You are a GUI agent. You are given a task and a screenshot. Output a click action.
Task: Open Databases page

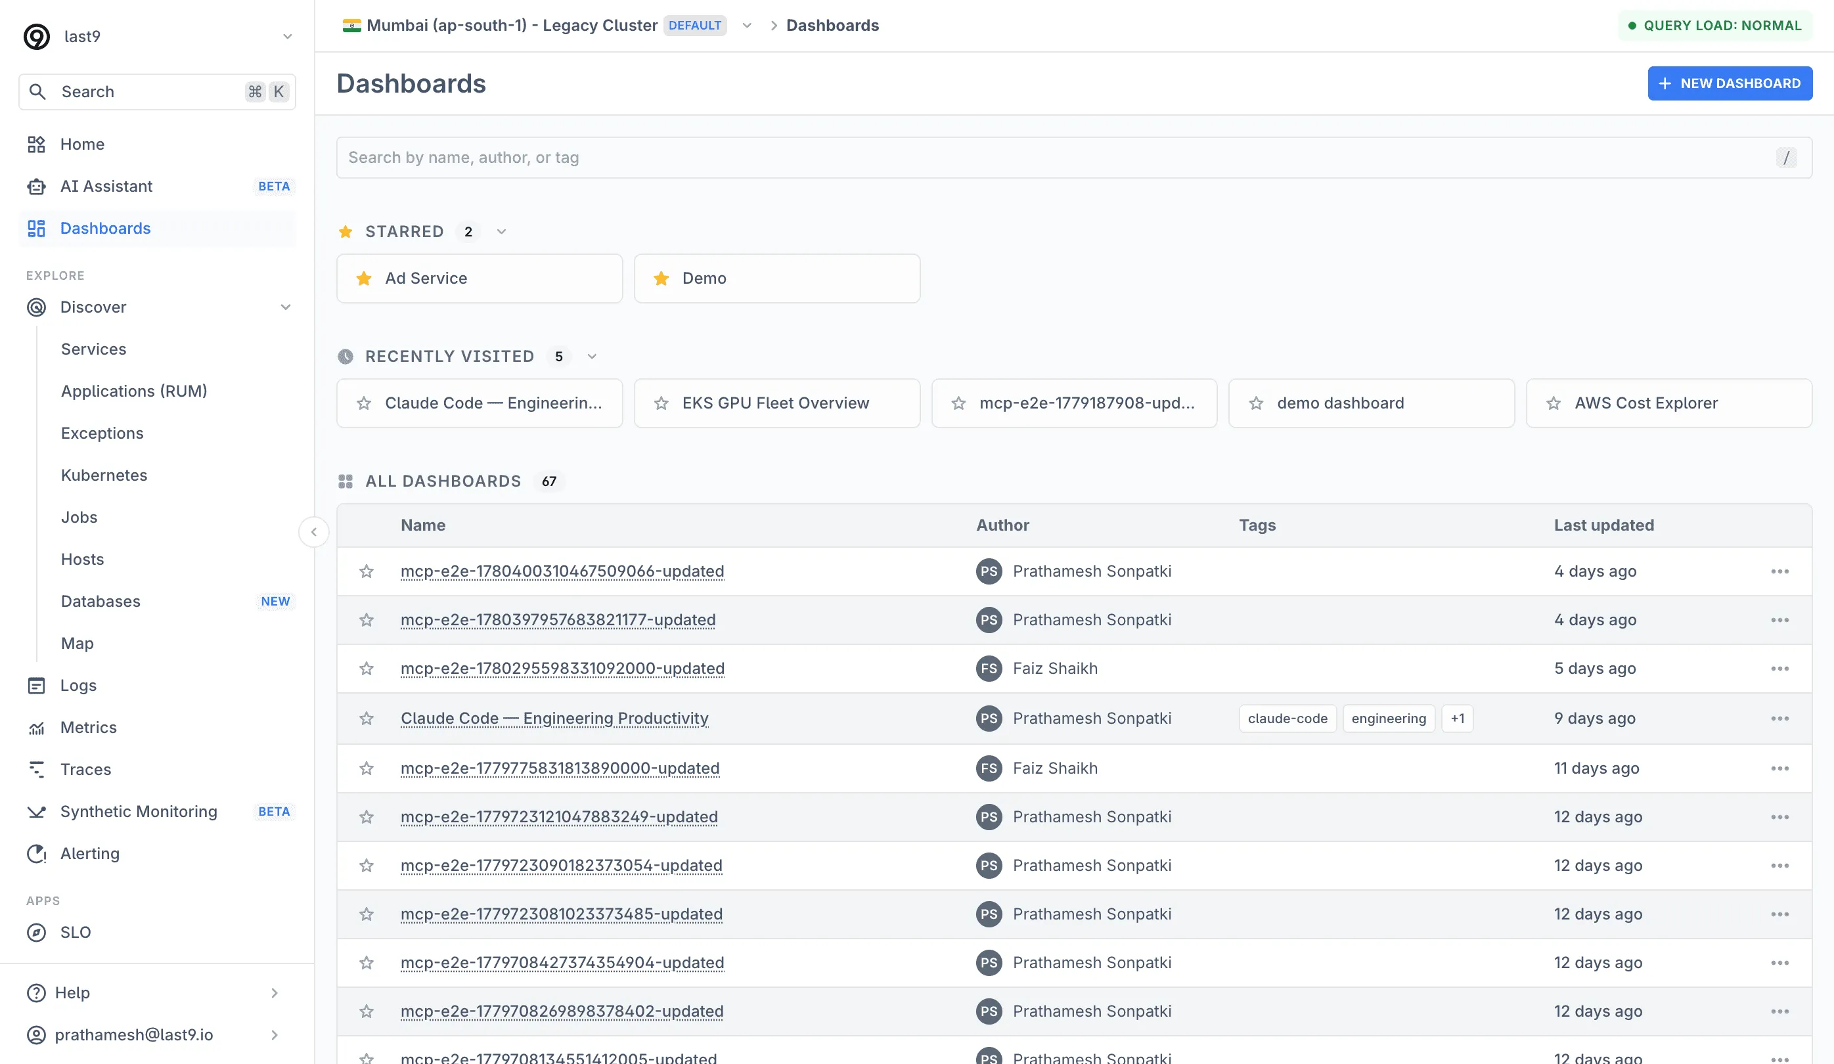[101, 601]
